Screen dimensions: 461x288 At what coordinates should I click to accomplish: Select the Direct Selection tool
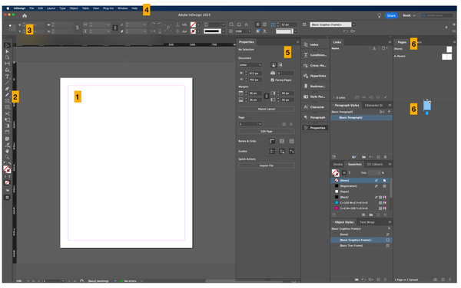coord(7,51)
